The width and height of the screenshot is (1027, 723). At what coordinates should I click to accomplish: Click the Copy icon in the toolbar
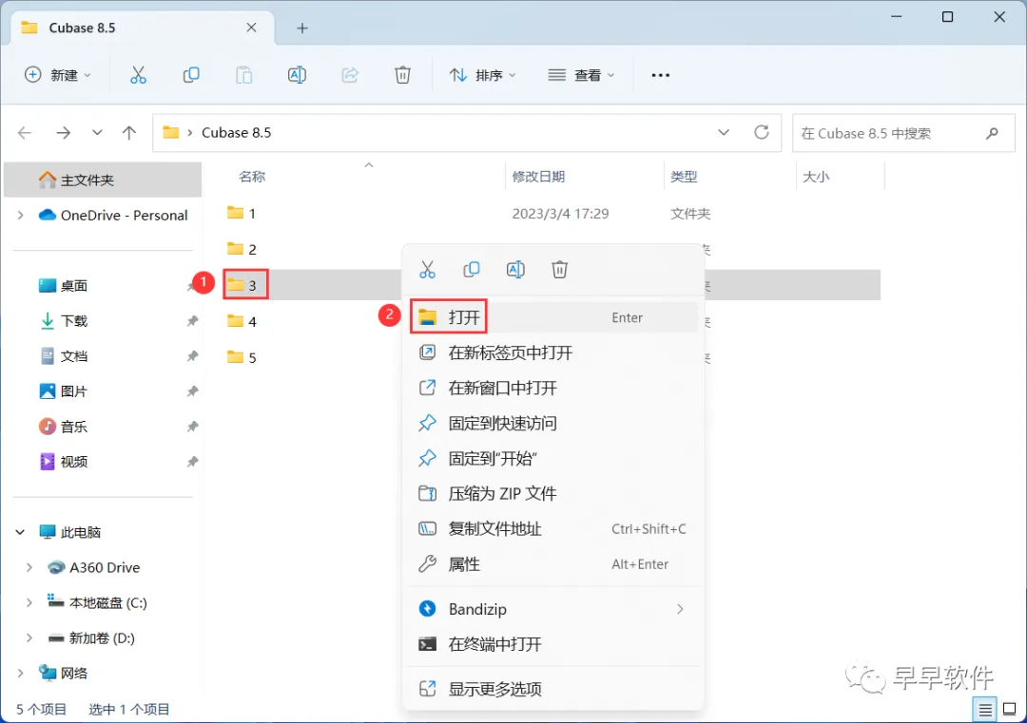[x=191, y=75]
